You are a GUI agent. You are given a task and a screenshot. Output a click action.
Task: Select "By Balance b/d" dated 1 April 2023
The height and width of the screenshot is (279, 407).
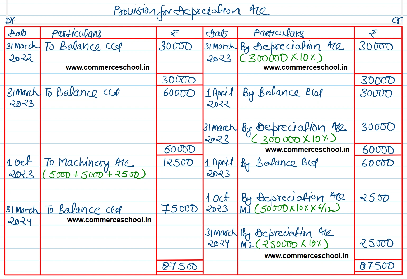pos(279,163)
